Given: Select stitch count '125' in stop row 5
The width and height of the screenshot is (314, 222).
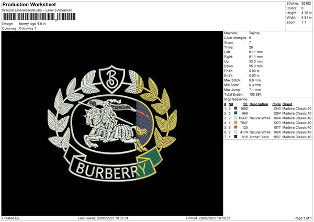Looking at the screenshot, I should pos(245,127).
